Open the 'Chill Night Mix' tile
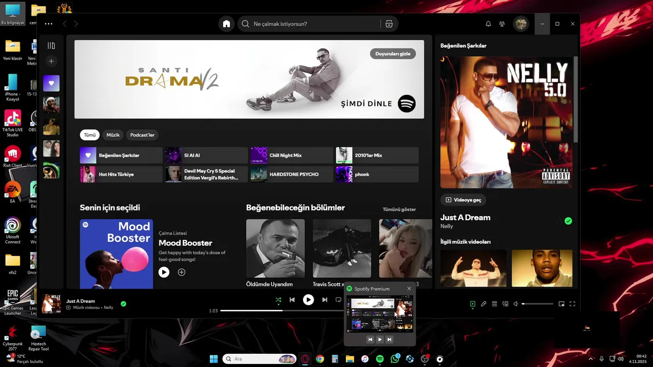653x367 pixels. [292, 155]
